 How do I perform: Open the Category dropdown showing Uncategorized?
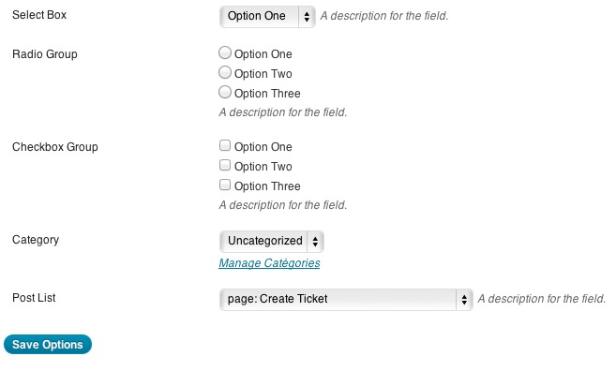(272, 241)
